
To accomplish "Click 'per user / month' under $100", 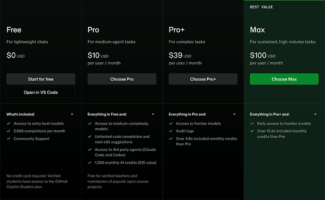I will [266, 63].
